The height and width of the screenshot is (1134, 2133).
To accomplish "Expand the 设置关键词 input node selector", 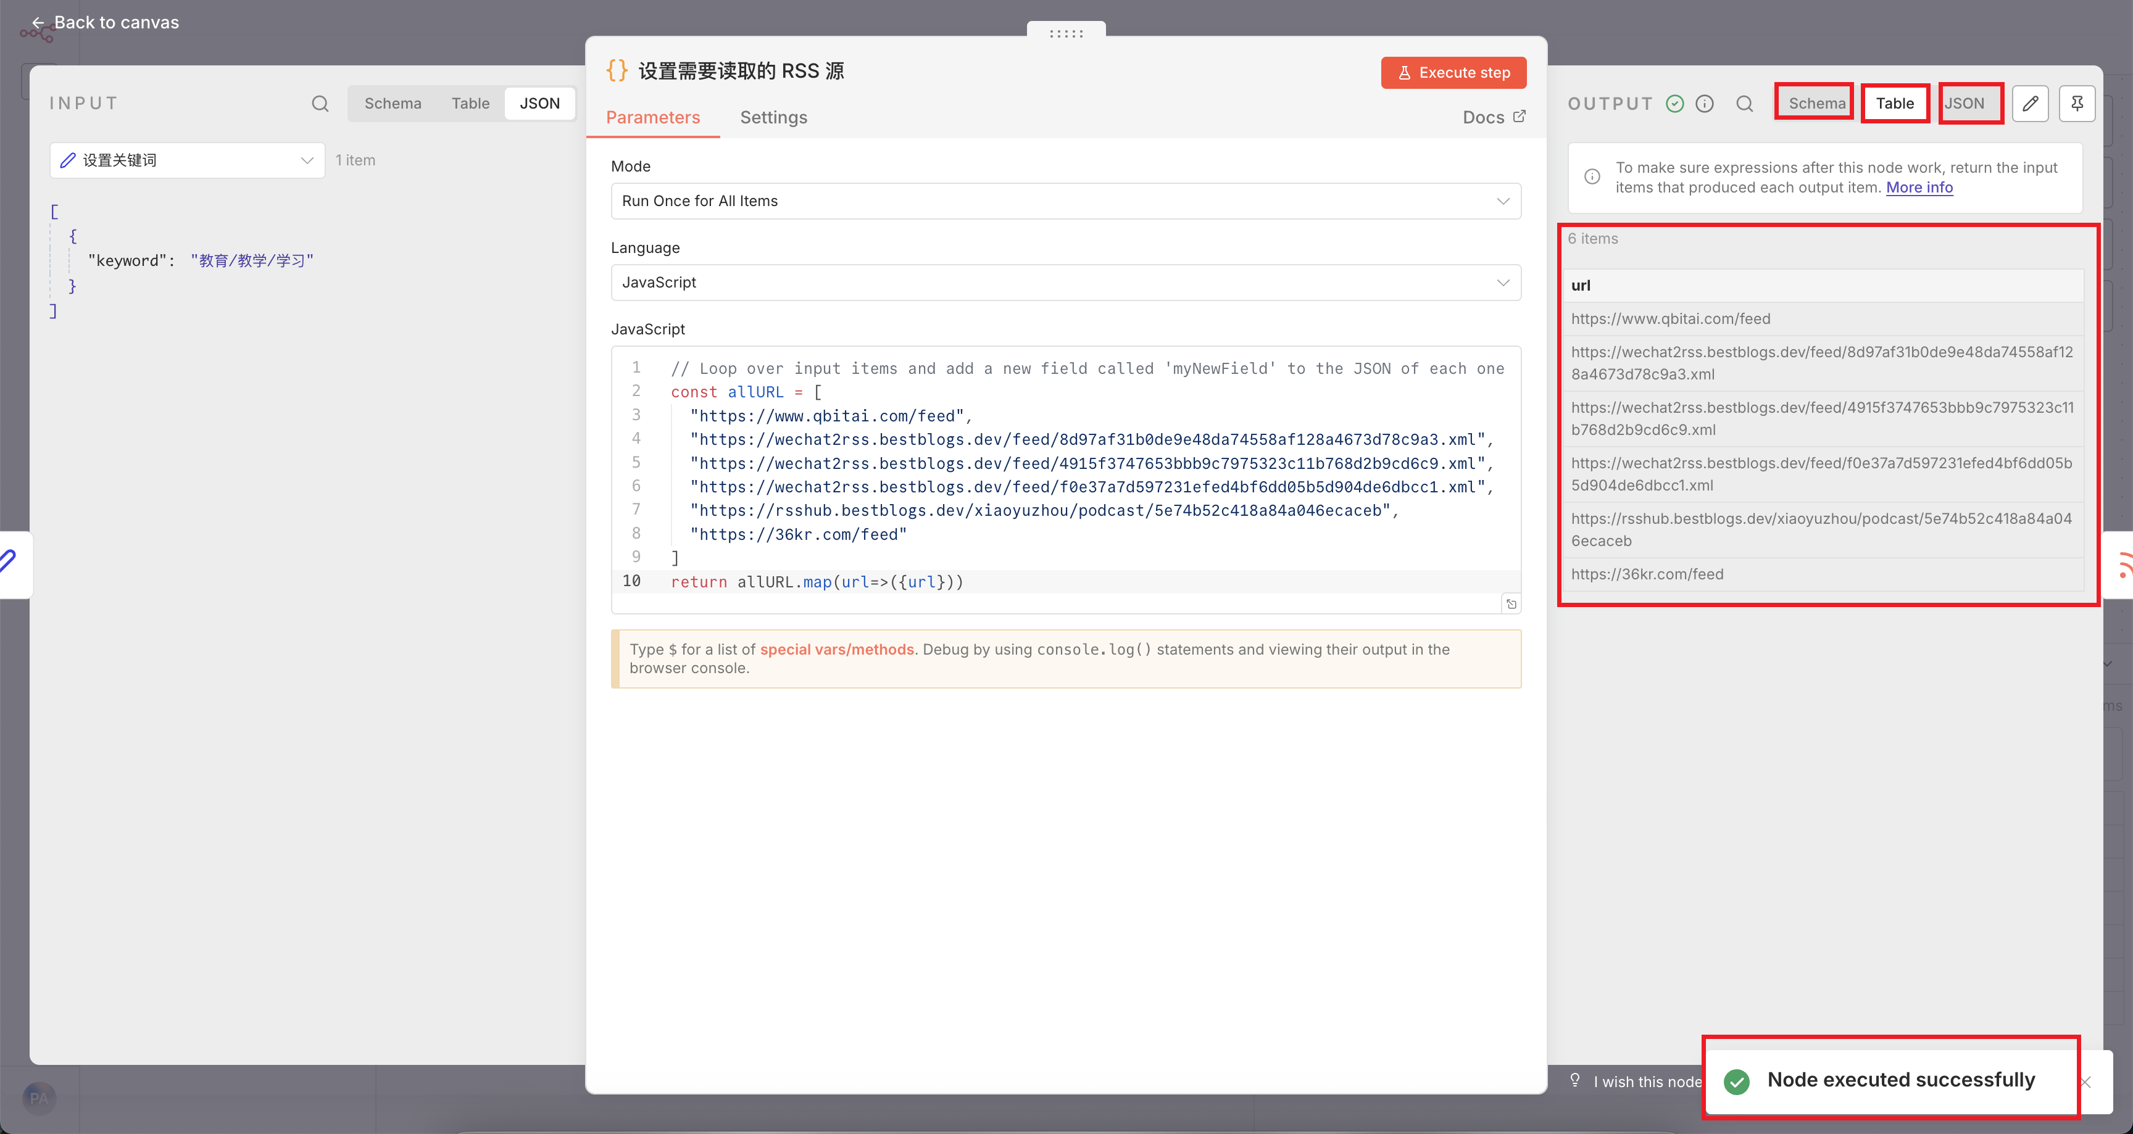I will [x=187, y=160].
